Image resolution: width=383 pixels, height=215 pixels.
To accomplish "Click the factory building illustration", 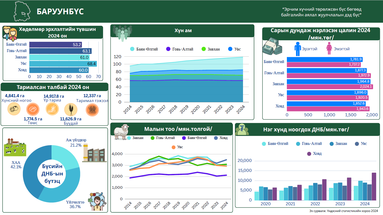I will pos(94,154).
